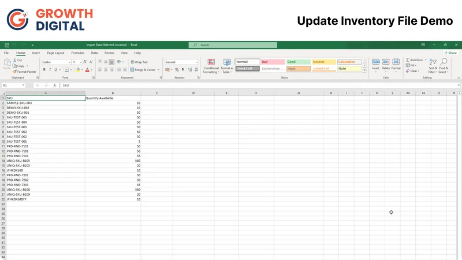The height and width of the screenshot is (260, 462).
Task: Activate the Format Painter tool
Action: 24,72
